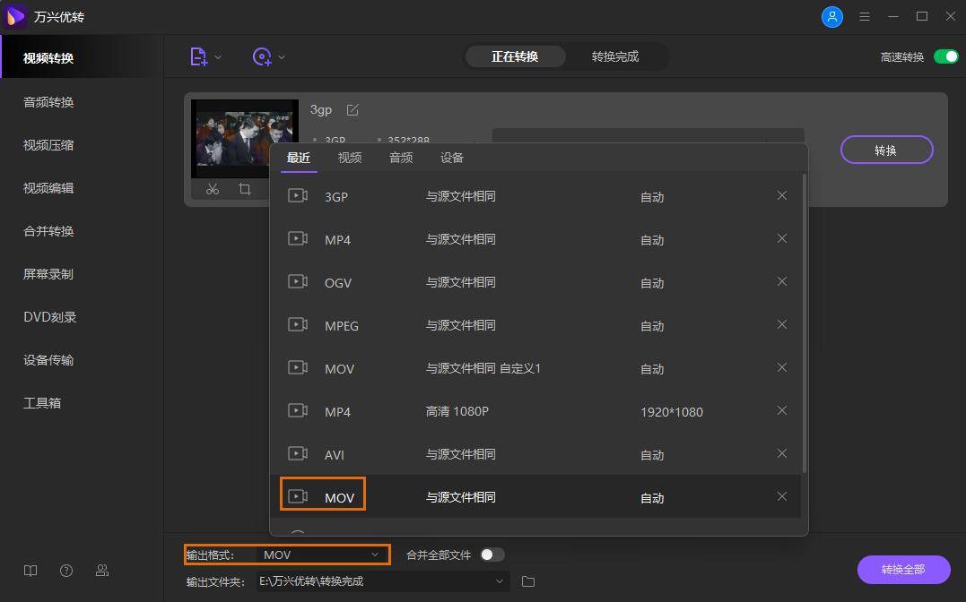The height and width of the screenshot is (602, 966).
Task: Switch to the 视频 tab in the format picker
Action: pos(350,157)
